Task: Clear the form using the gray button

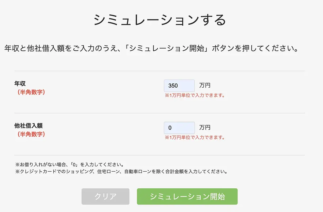Action: (105, 196)
